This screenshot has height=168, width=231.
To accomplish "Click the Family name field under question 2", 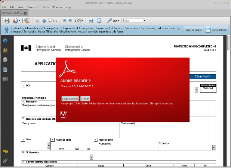I will [x=70, y=131].
